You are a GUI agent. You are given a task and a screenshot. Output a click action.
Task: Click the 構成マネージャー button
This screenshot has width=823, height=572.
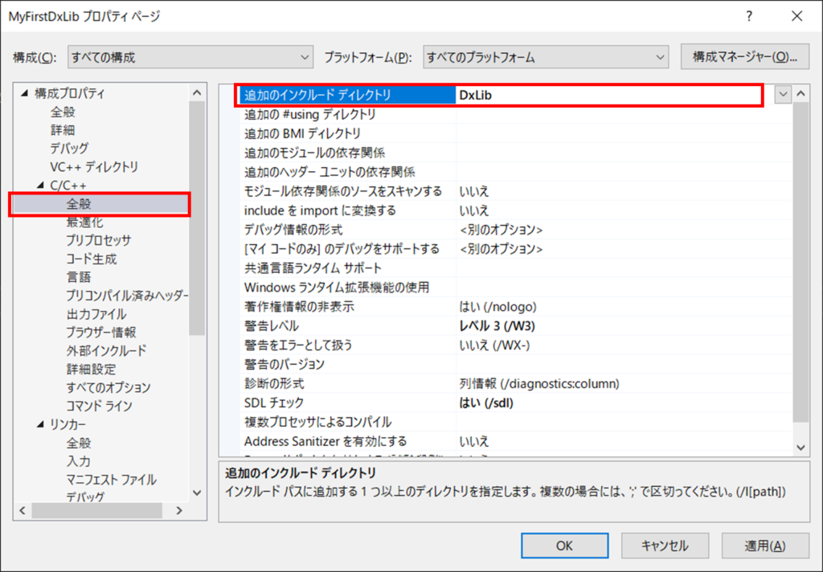click(x=743, y=57)
